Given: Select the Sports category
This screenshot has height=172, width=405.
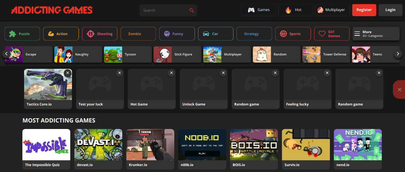Looking at the screenshot, I should click(293, 34).
